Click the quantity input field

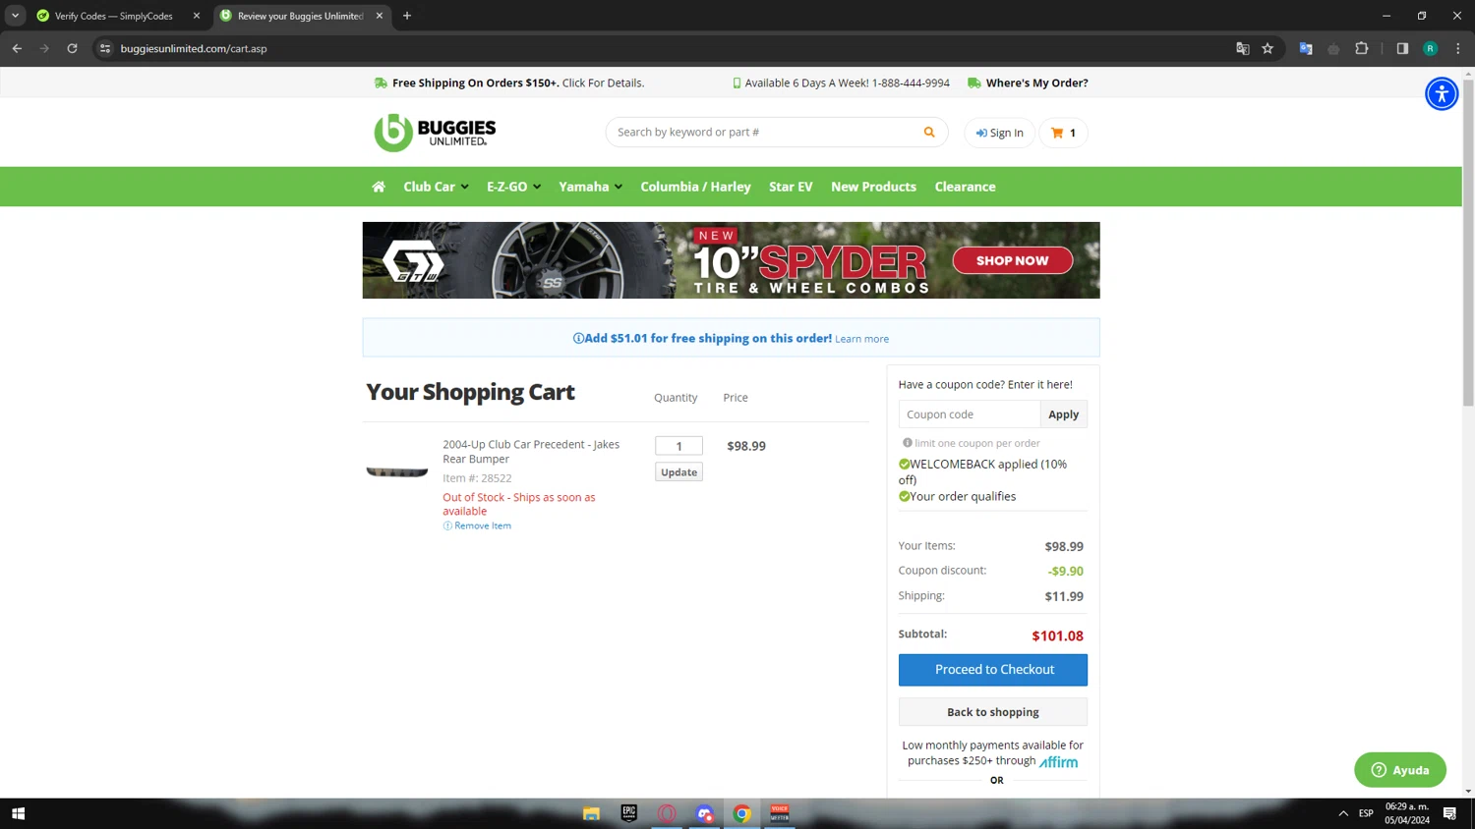(x=678, y=446)
